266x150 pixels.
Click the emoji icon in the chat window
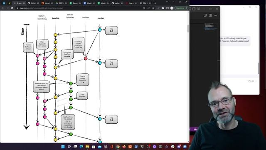tap(253, 81)
